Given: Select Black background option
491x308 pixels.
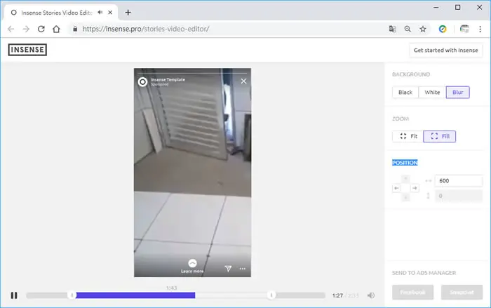Looking at the screenshot, I should coord(405,93).
